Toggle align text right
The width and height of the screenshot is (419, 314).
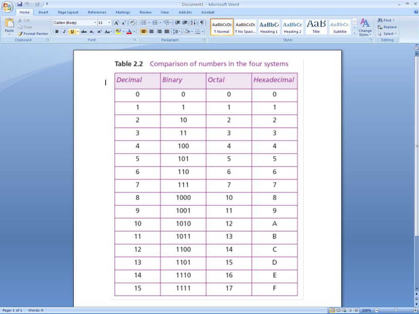159,31
